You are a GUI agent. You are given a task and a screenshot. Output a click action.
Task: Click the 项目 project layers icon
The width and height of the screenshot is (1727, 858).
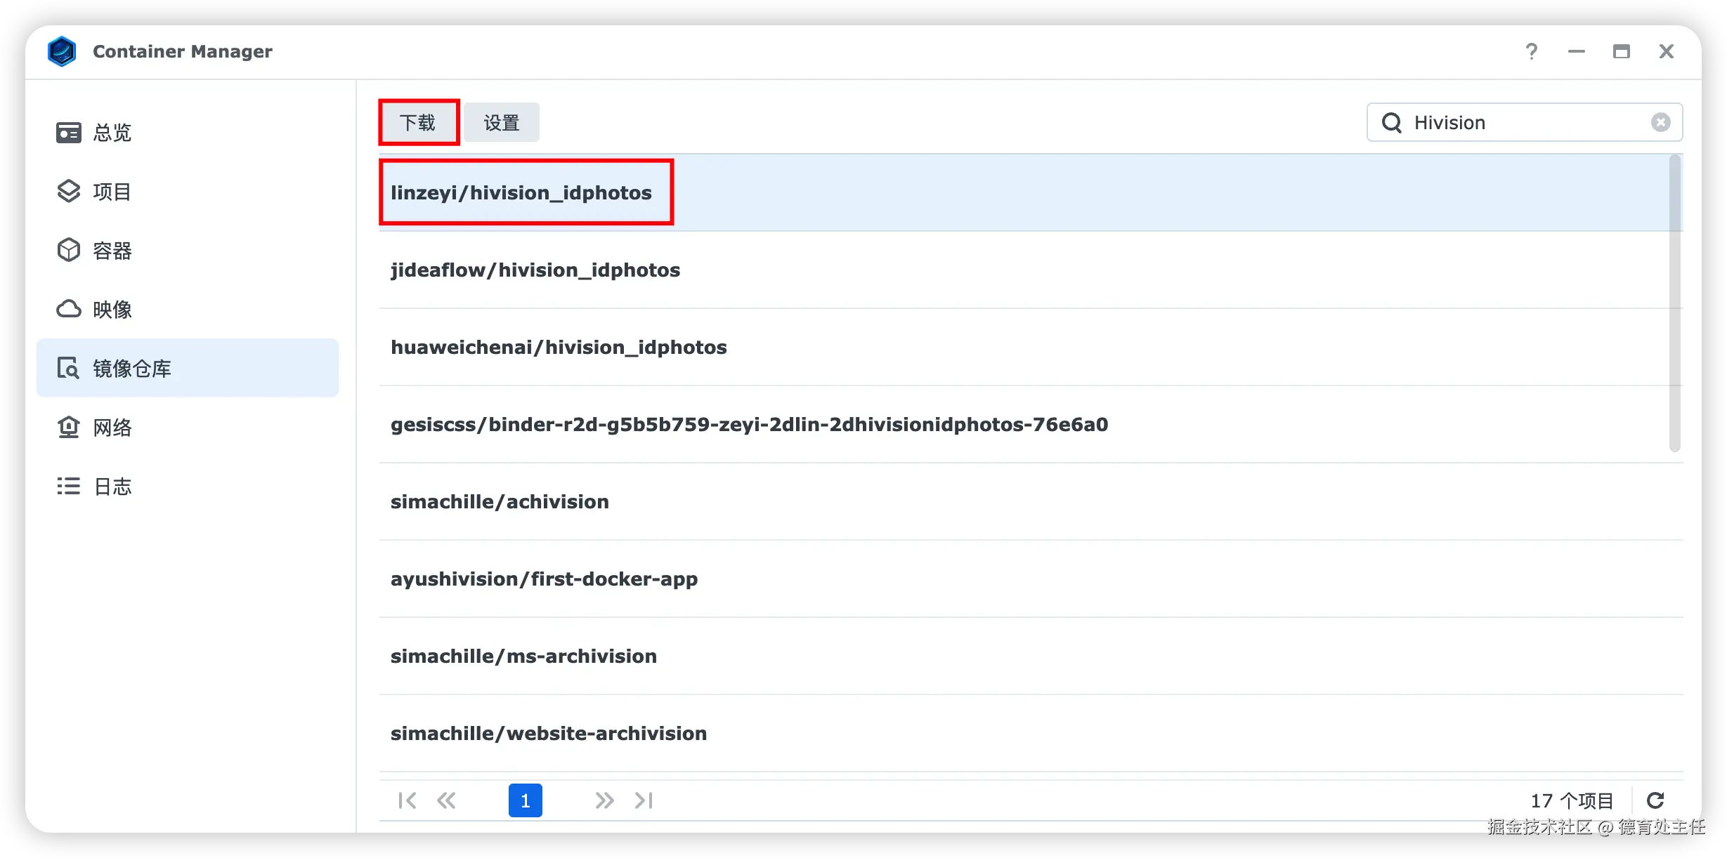(x=69, y=192)
